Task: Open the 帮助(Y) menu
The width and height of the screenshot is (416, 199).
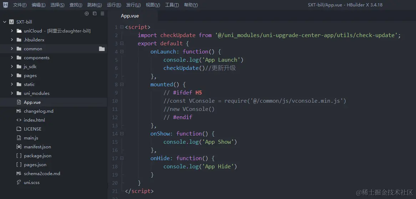Action: tap(191, 5)
